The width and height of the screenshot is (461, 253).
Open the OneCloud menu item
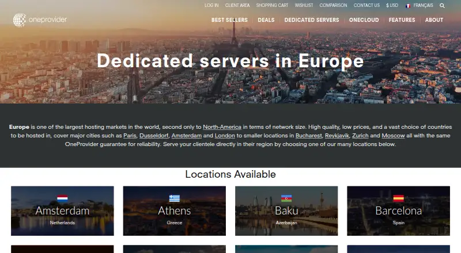click(364, 20)
